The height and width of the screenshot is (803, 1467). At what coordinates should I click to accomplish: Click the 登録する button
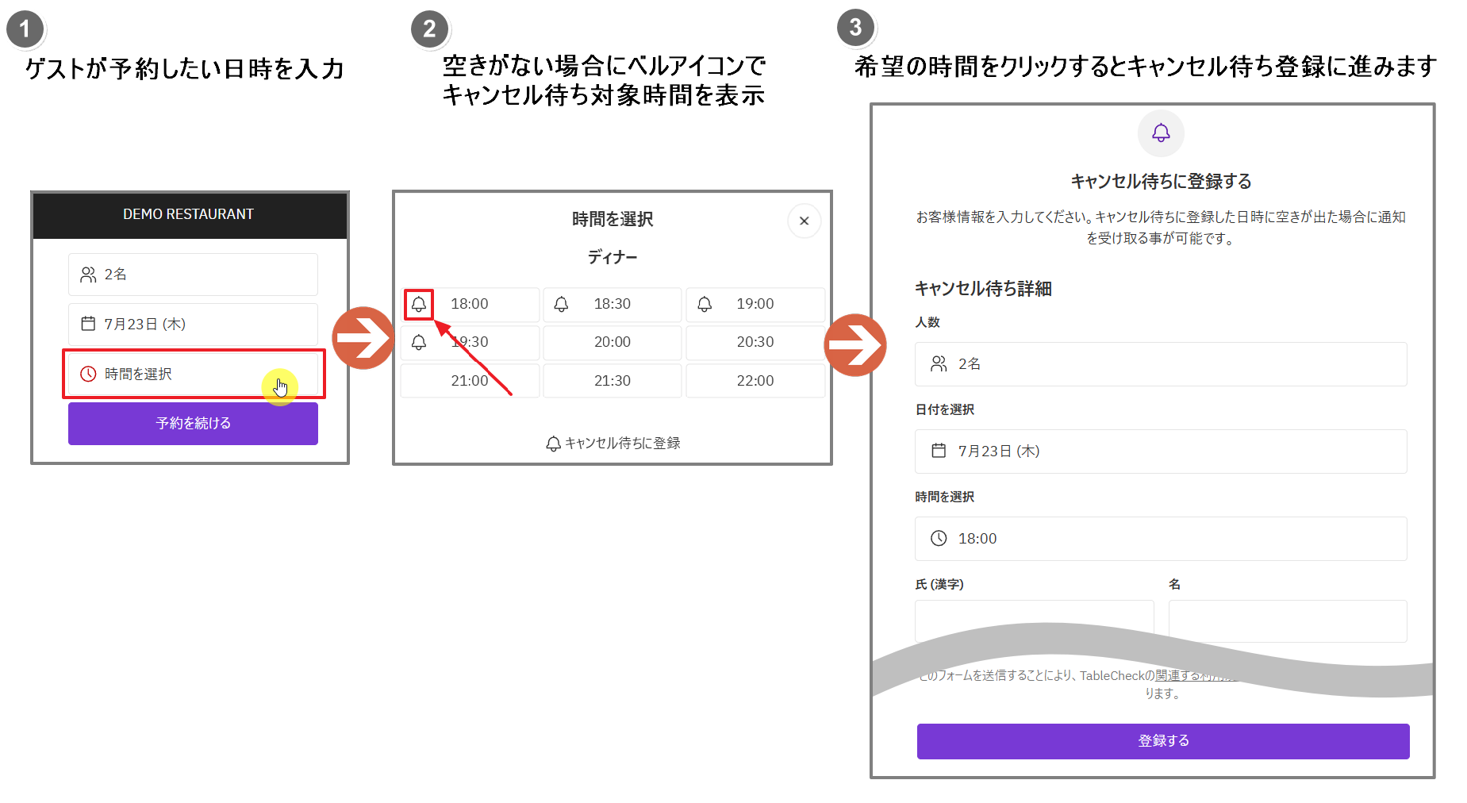coord(1163,741)
